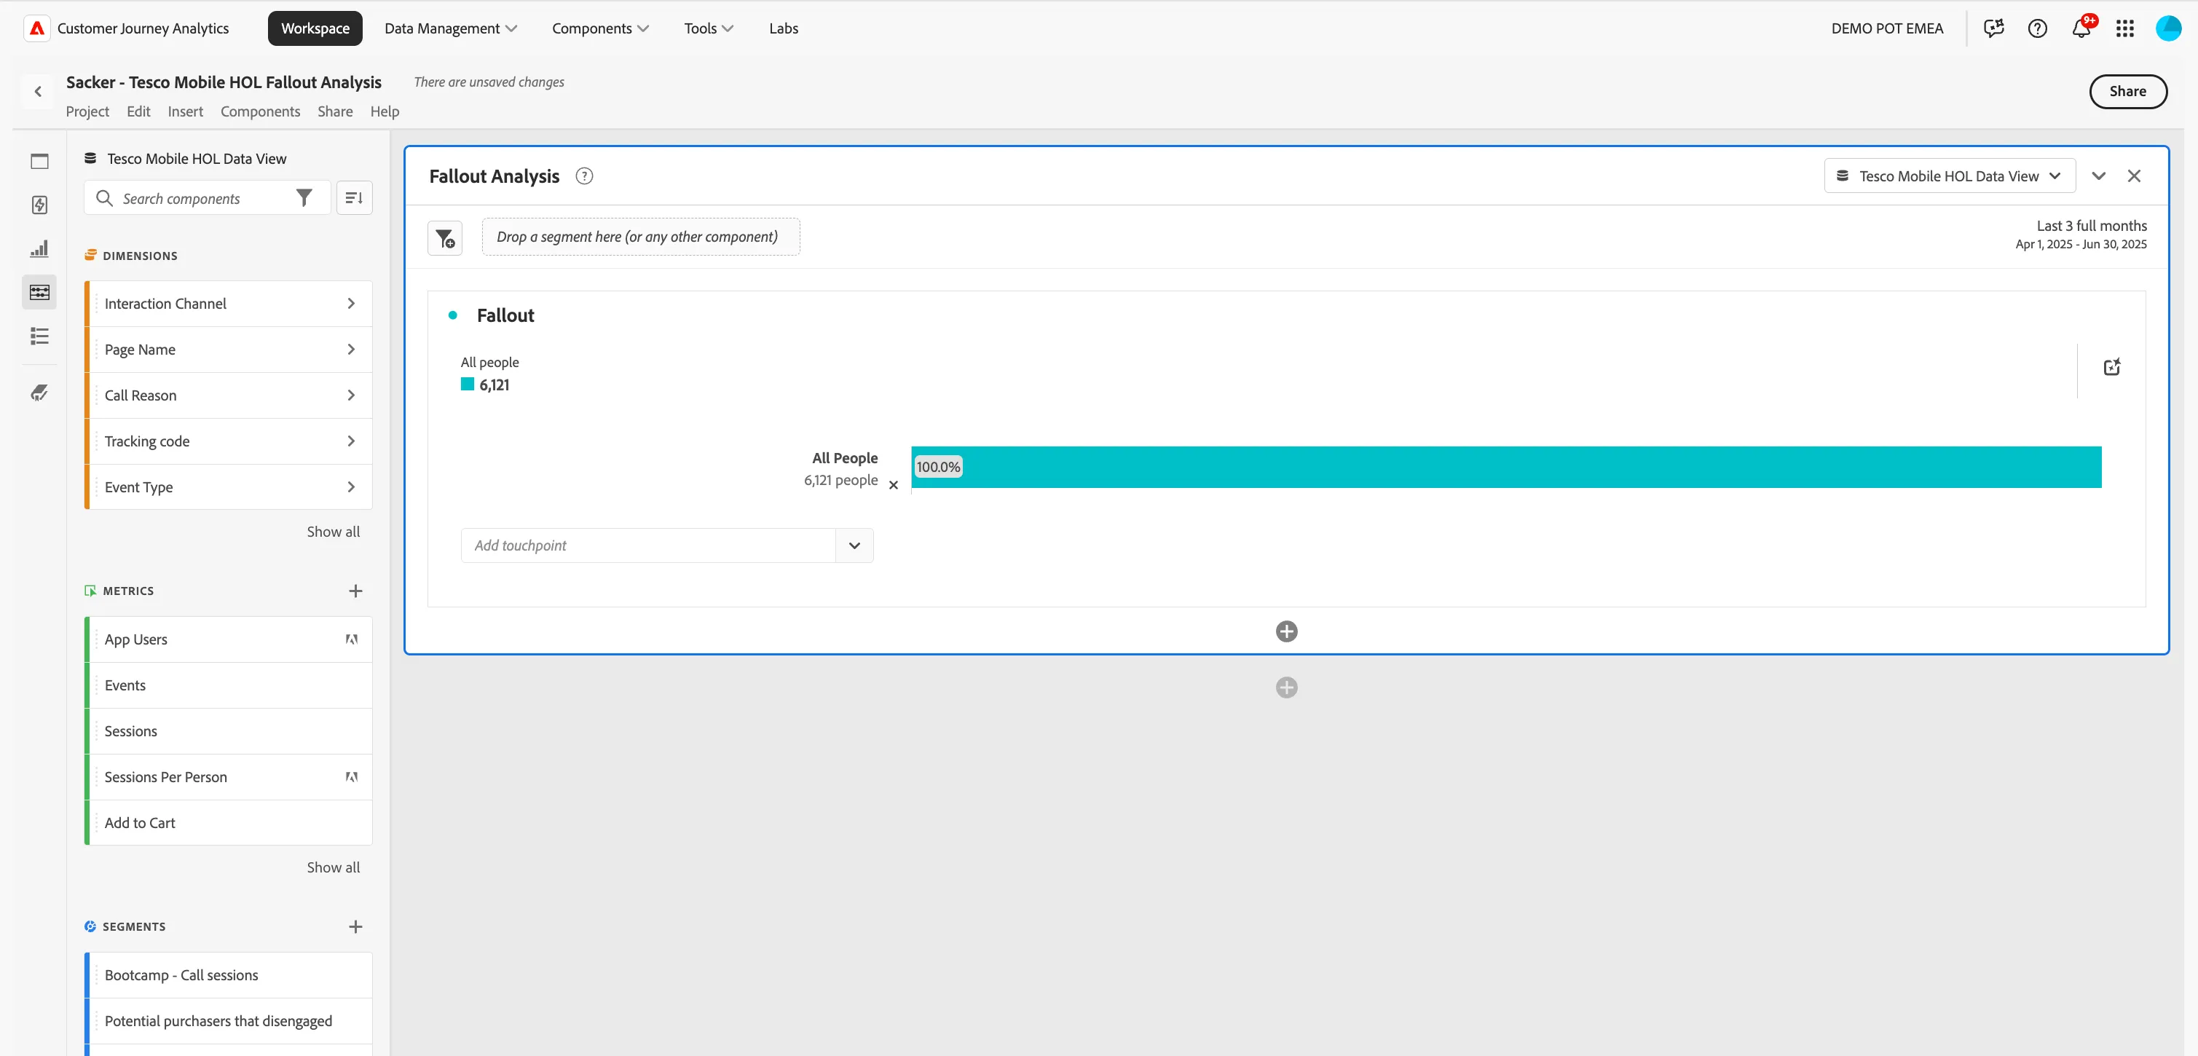Click the teal All people legend swatch

468,384
